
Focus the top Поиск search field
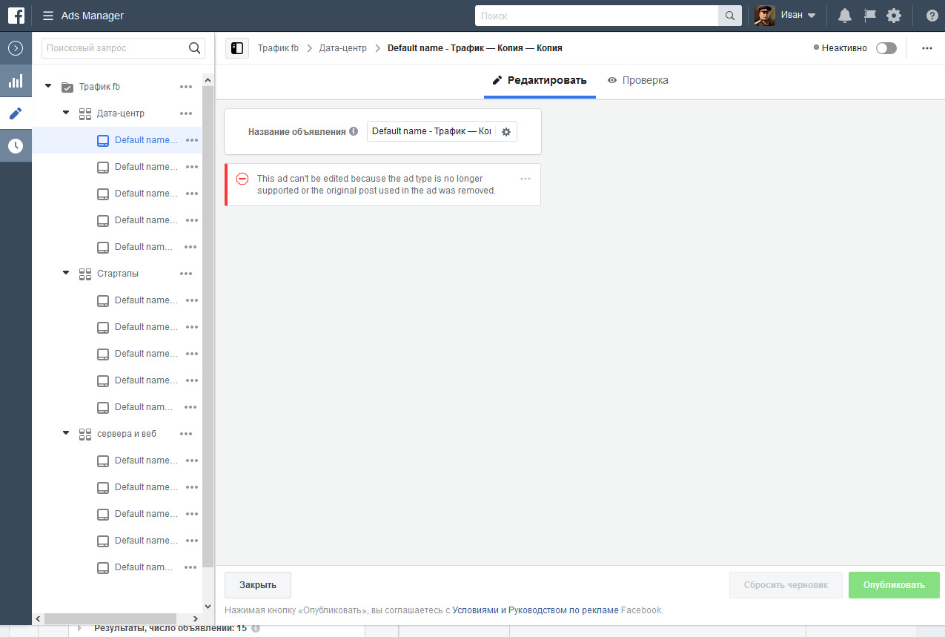pos(597,16)
